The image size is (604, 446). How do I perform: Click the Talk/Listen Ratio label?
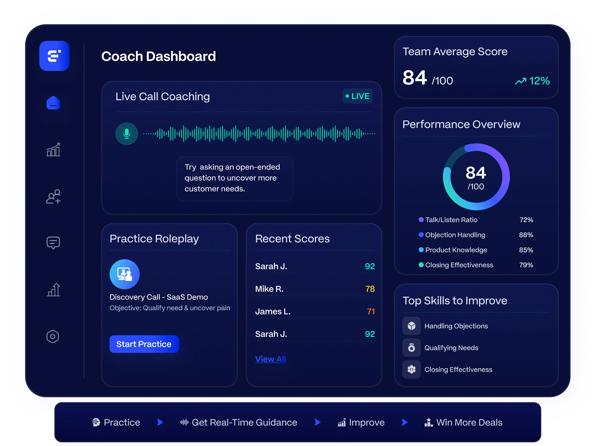[451, 220]
